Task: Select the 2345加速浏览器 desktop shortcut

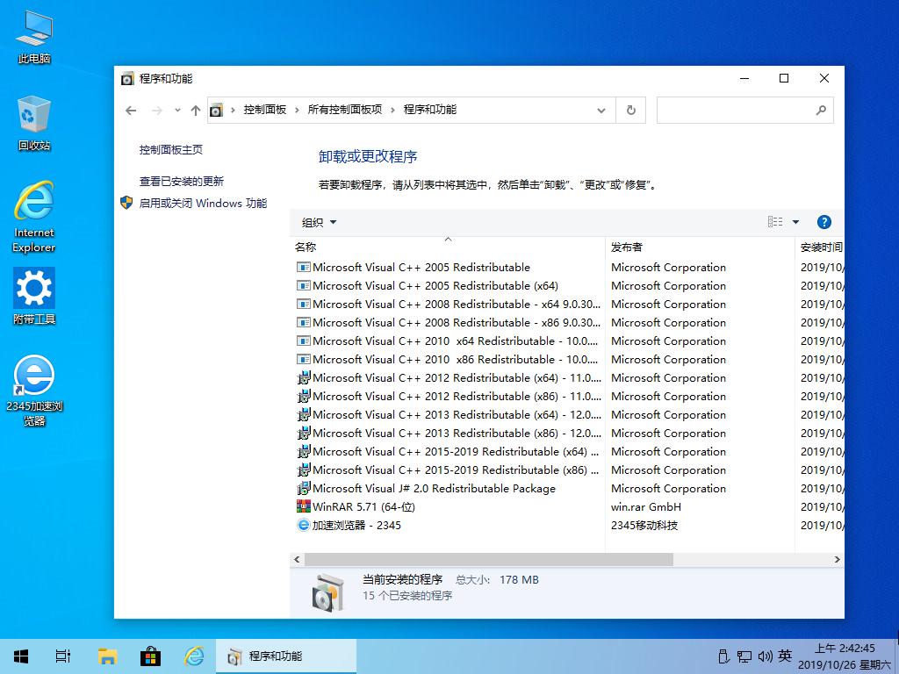Action: click(x=34, y=391)
